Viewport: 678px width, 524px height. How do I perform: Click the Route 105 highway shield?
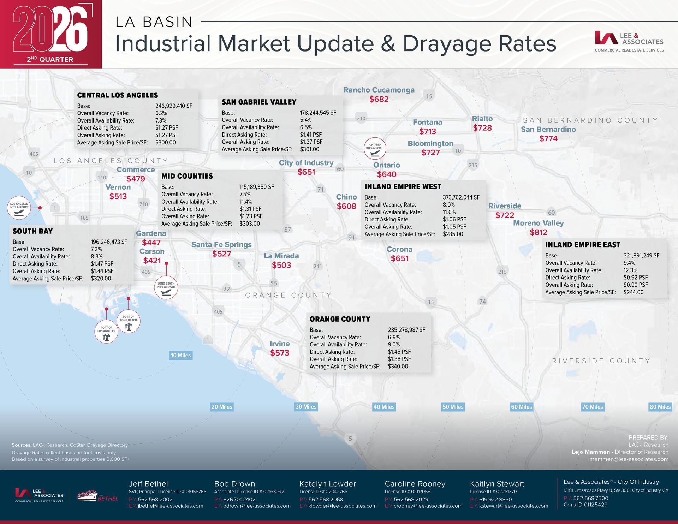84,218
